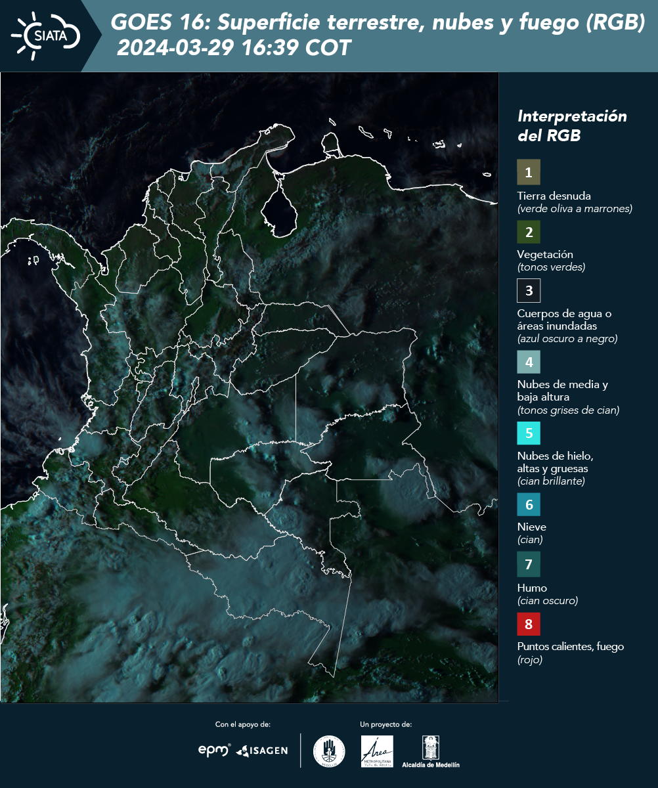Click the 'Tierra desnuda' label

554,196
